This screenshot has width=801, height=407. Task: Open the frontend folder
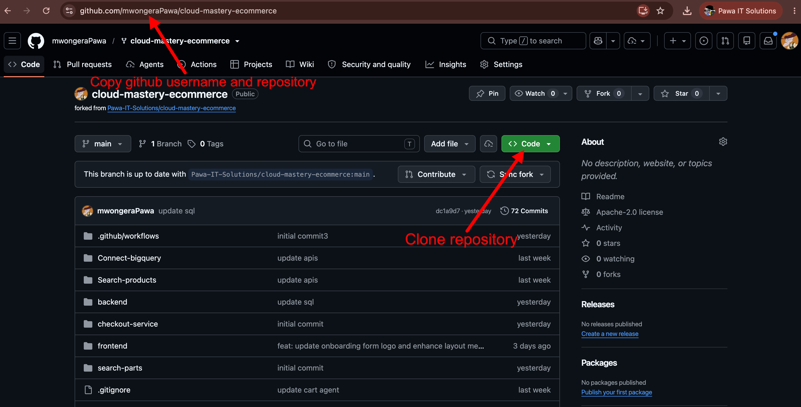coord(112,346)
